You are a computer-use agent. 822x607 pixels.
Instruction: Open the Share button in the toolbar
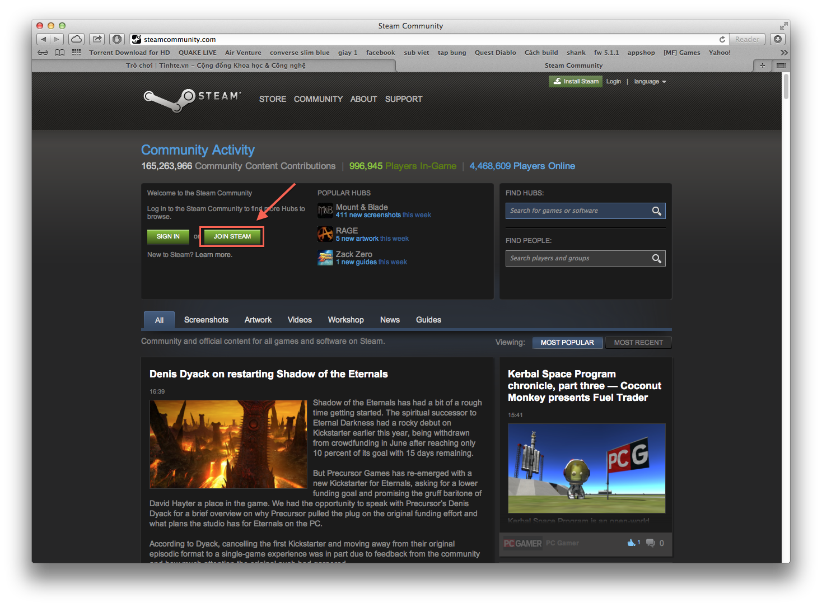pos(97,39)
